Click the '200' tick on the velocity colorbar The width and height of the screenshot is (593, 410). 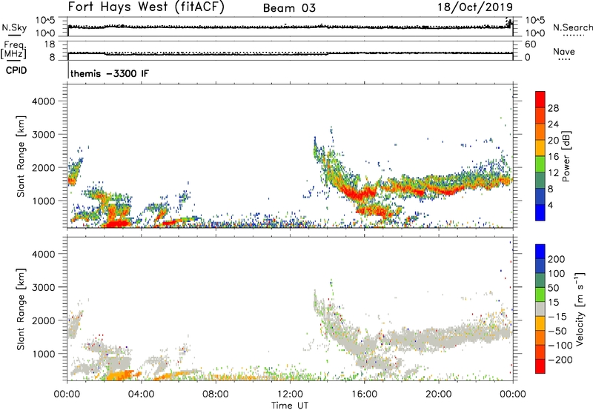click(557, 259)
